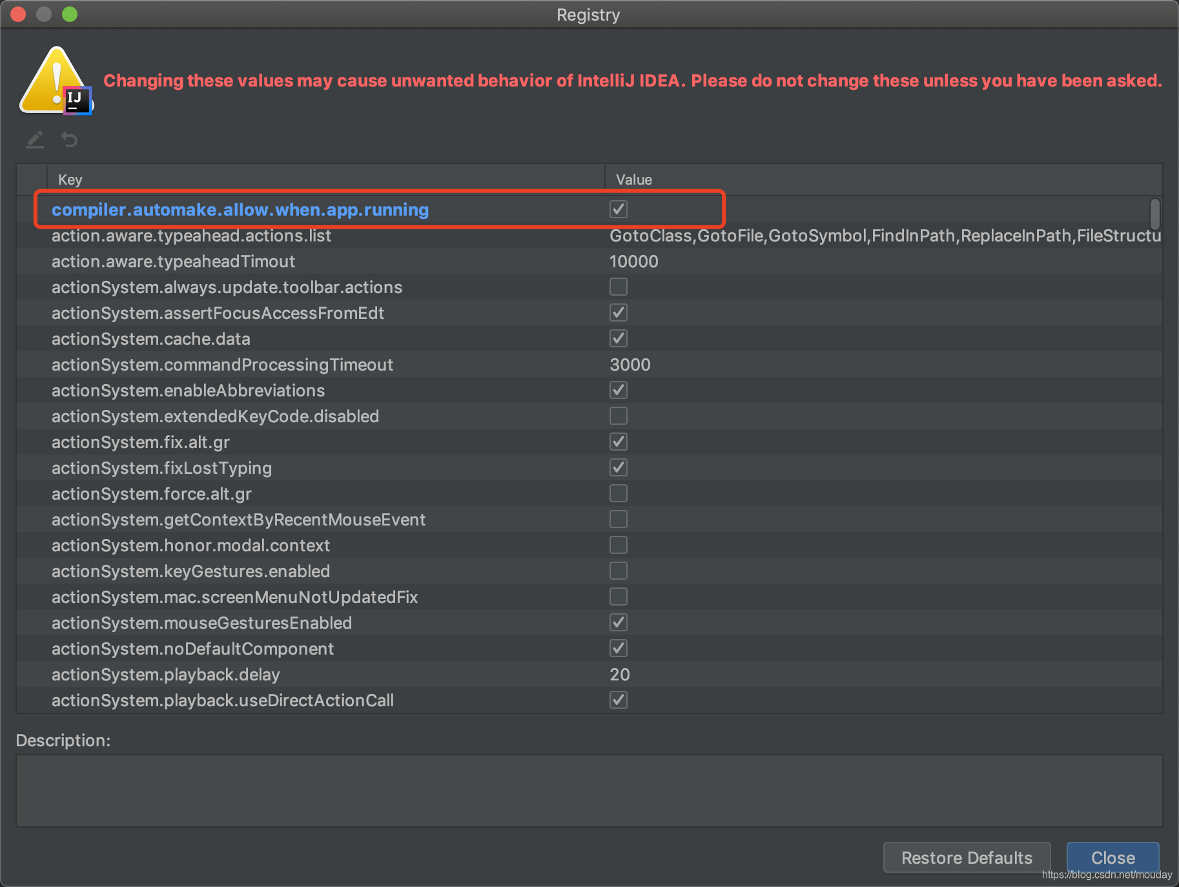Viewport: 1179px width, 887px height.
Task: Click inside the Description text area
Action: point(589,791)
